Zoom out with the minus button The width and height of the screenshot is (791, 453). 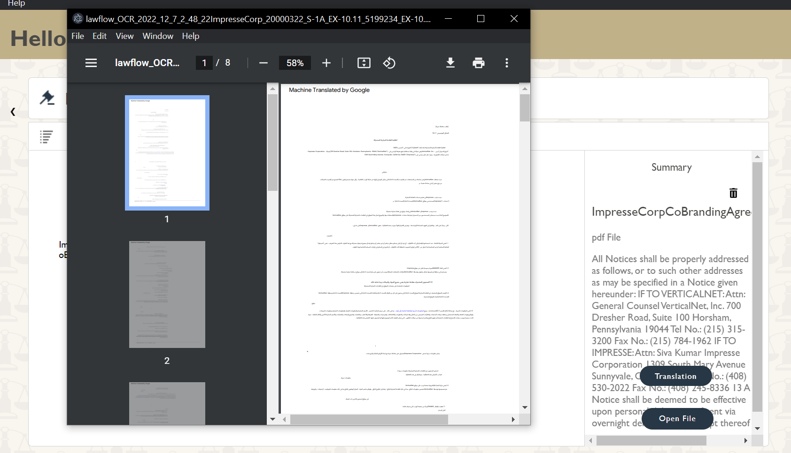coord(263,62)
